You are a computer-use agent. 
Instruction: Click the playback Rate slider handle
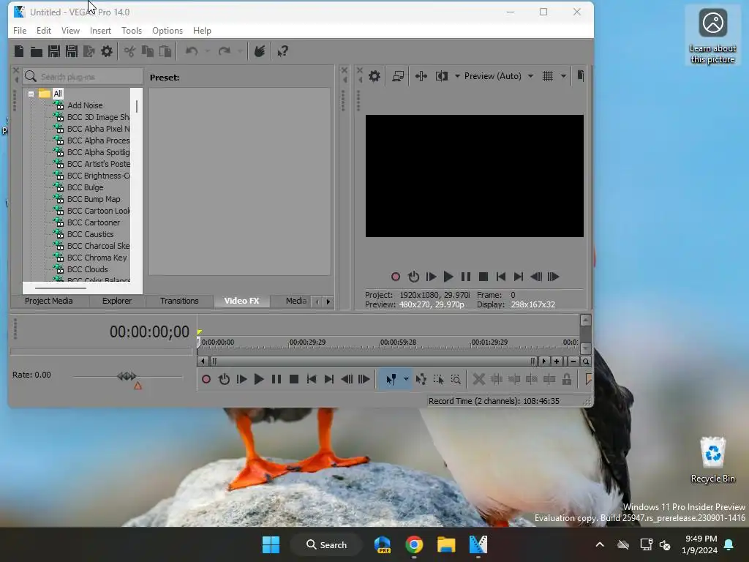(127, 376)
